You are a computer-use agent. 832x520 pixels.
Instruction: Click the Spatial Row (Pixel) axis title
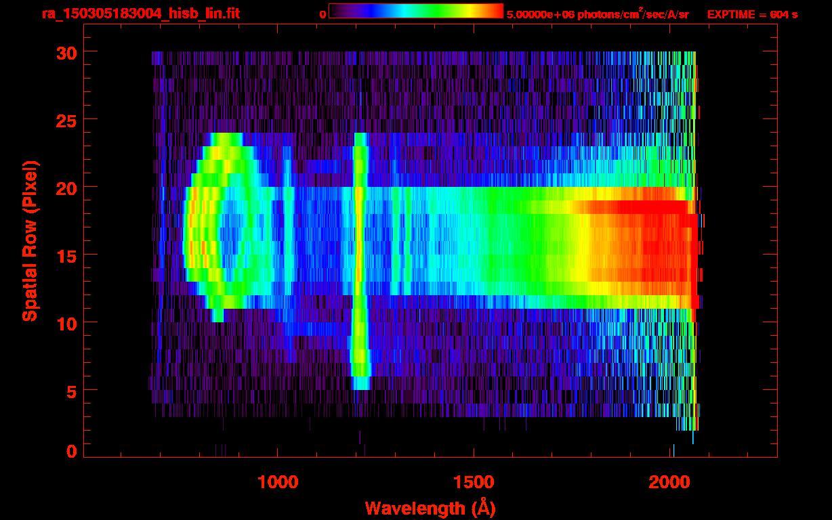[x=29, y=240]
